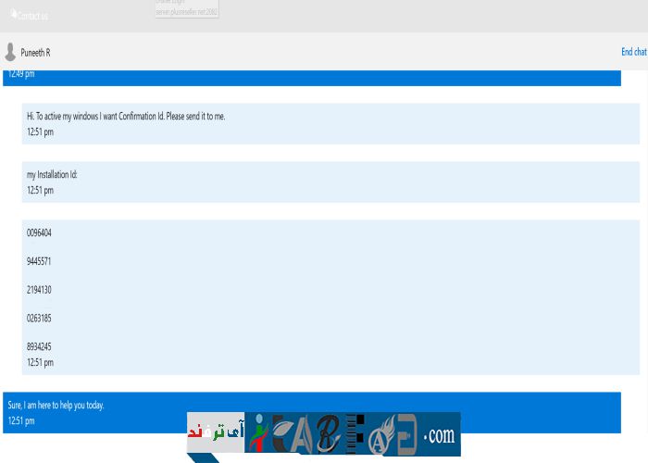Click the installation number 0096404
Image resolution: width=648 pixels, height=463 pixels.
(39, 232)
